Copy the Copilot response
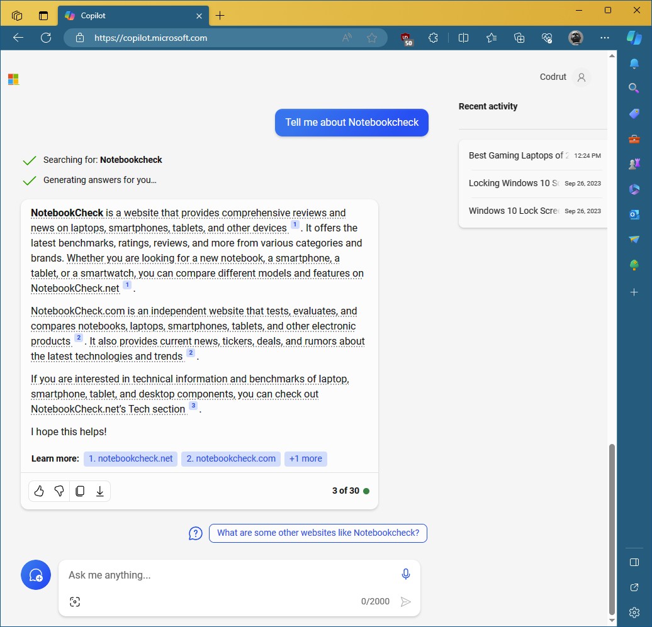 point(80,491)
